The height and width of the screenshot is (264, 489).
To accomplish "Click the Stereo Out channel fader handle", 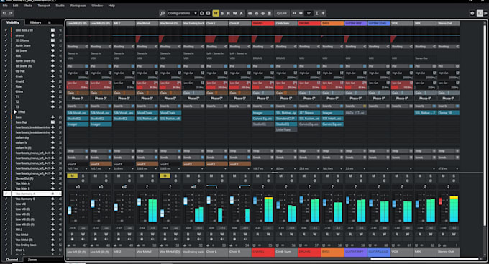I will tap(440, 201).
